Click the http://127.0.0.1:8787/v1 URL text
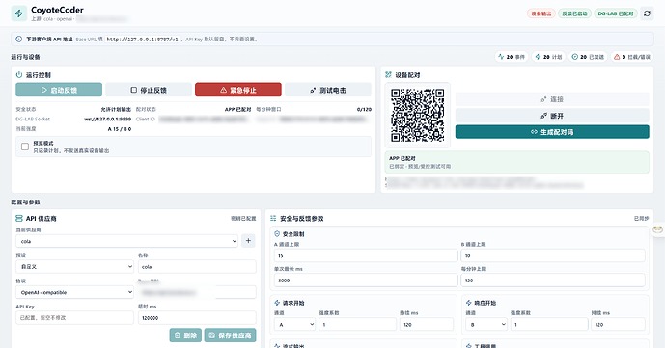The image size is (665, 348). point(142,39)
